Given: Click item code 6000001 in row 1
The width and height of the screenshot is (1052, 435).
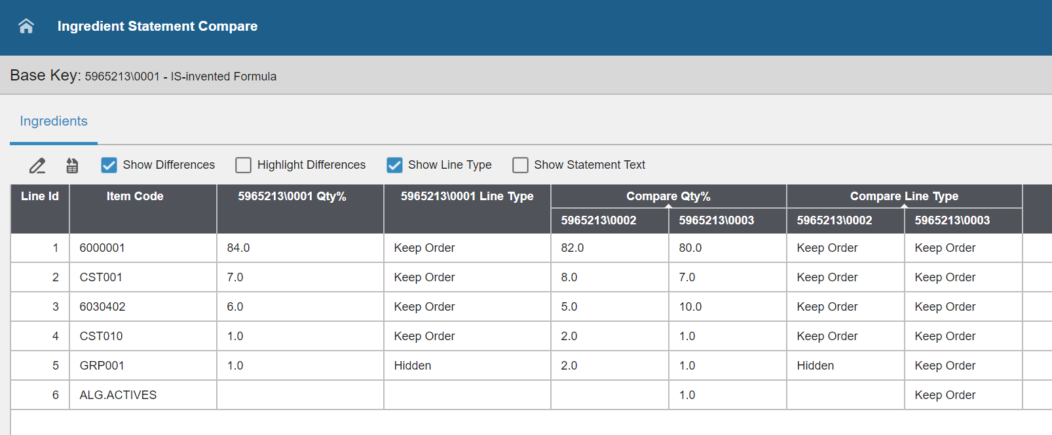Looking at the screenshot, I should [102, 248].
